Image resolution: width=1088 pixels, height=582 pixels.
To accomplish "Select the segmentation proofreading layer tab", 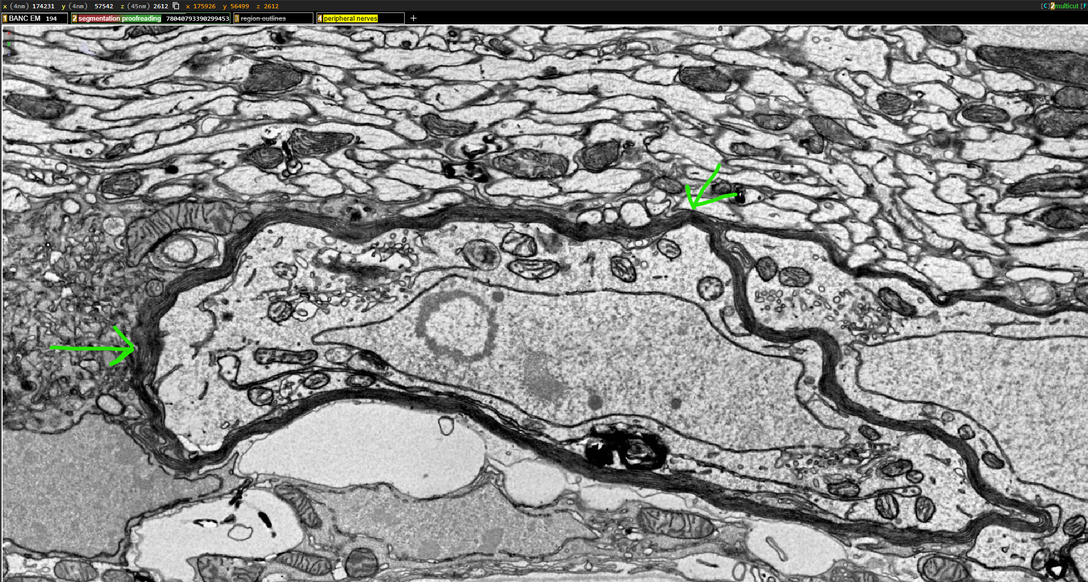I will point(119,18).
